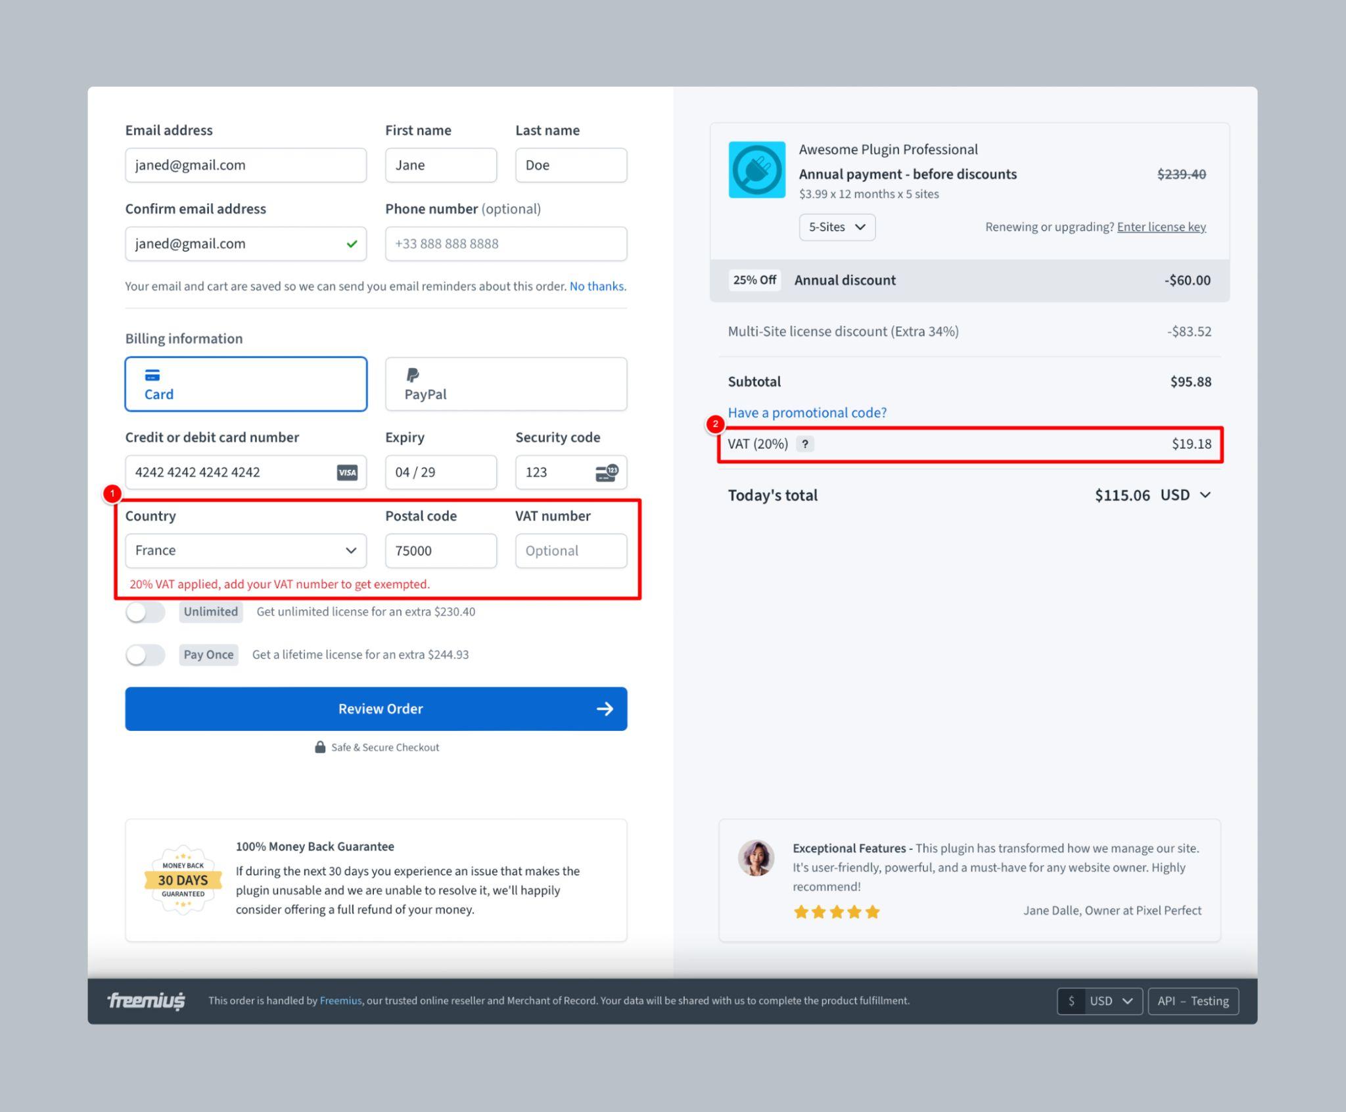Click the Awesome Plugin product logo icon
The height and width of the screenshot is (1112, 1346).
756,170
